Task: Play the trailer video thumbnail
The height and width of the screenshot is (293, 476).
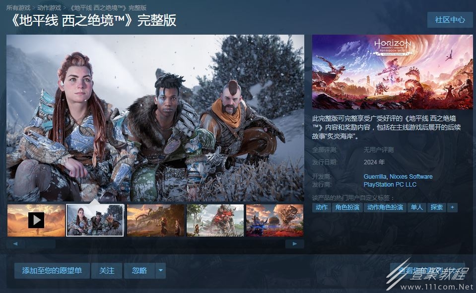Action: click(x=36, y=220)
